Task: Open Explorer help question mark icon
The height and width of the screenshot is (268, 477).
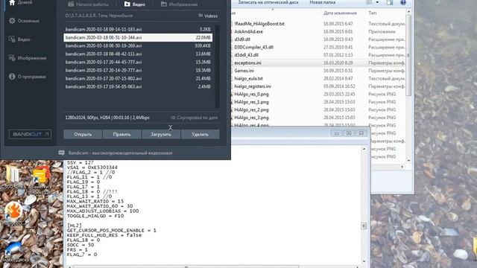Action: point(403,2)
